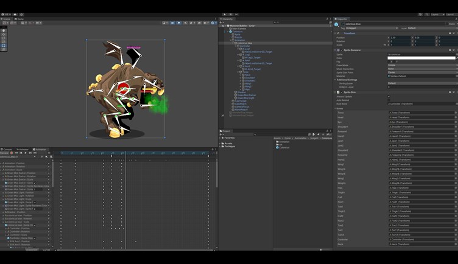
Task: Toggle 2D view mode in Scene toolbar
Action: (x=172, y=23)
